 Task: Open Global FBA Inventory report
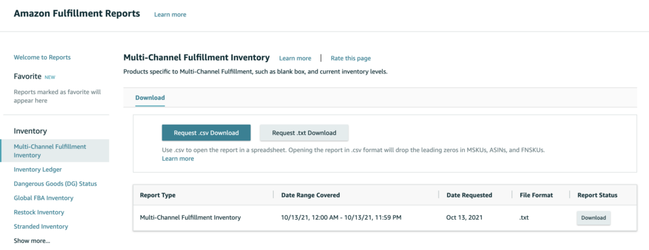(44, 198)
